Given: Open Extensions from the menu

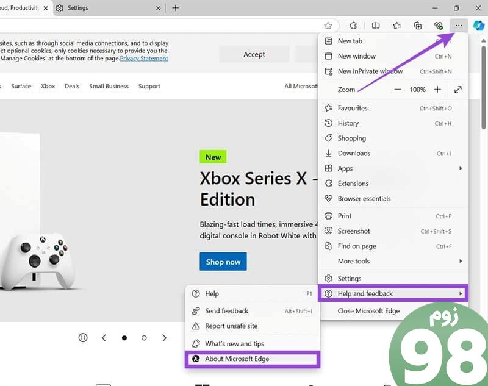Looking at the screenshot, I should pos(393,184).
